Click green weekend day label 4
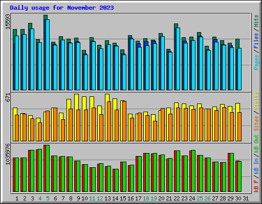 point(40,198)
